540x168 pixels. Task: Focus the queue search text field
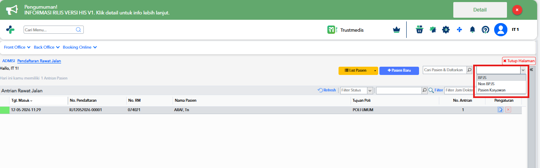399,90
